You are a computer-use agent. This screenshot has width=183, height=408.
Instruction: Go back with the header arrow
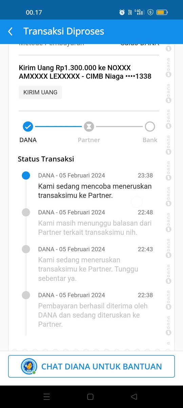pyautogui.click(x=10, y=32)
